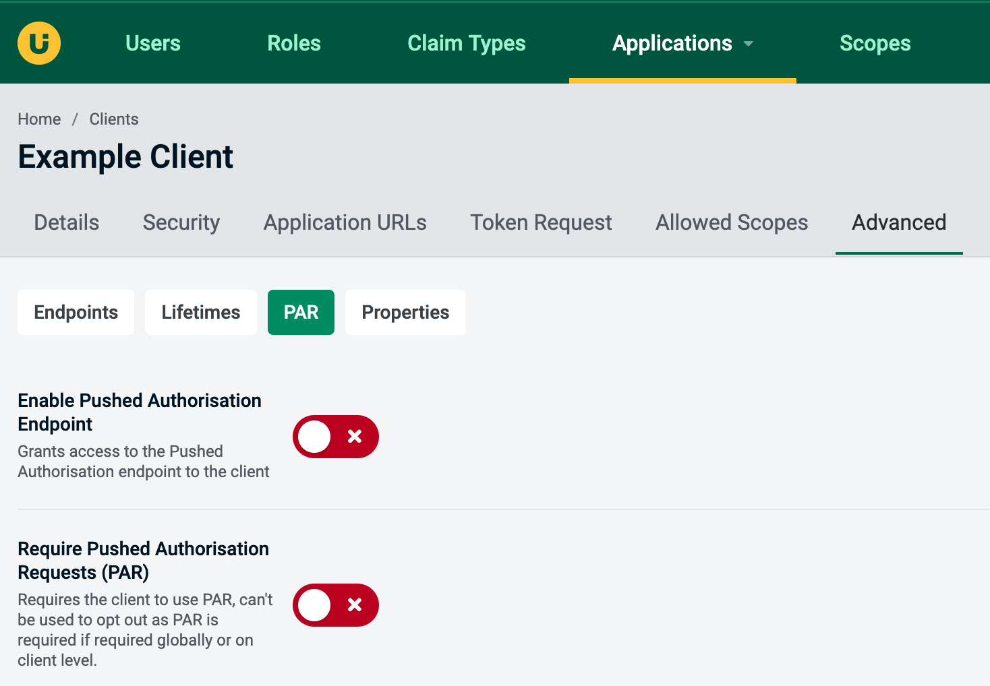The image size is (990, 686).
Task: Show the Endpoints sub-section
Action: point(76,312)
